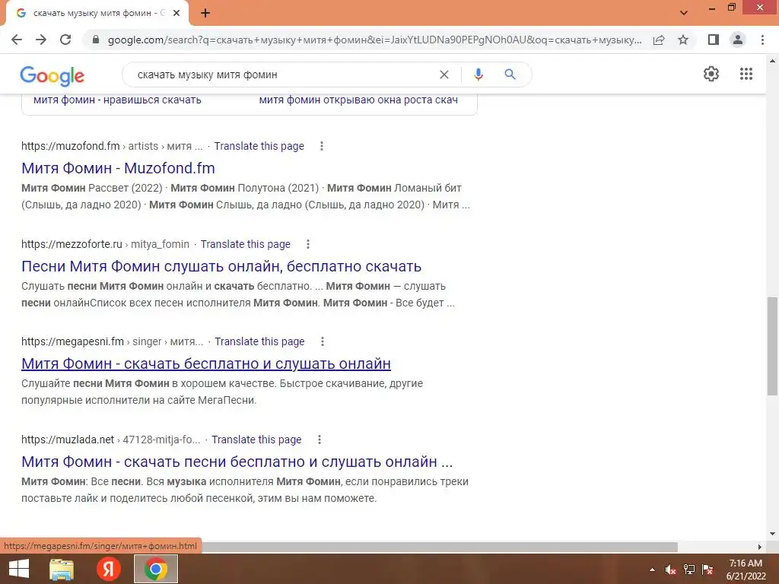Open File Explorer from taskbar
779x584 pixels.
click(62, 569)
